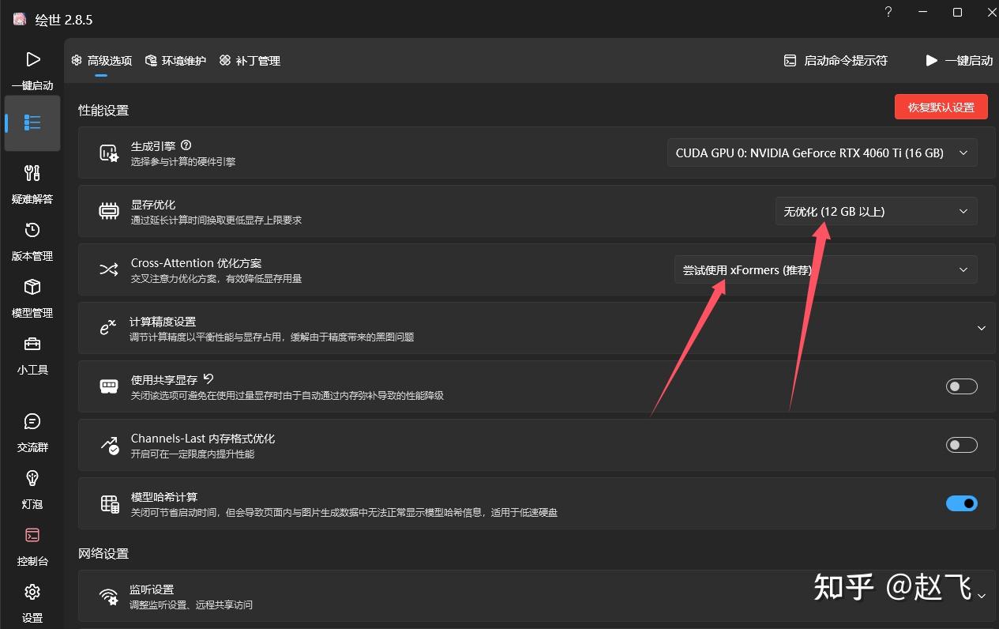Click the 恢复默认设置 button
The width and height of the screenshot is (999, 629).
pyautogui.click(x=941, y=107)
